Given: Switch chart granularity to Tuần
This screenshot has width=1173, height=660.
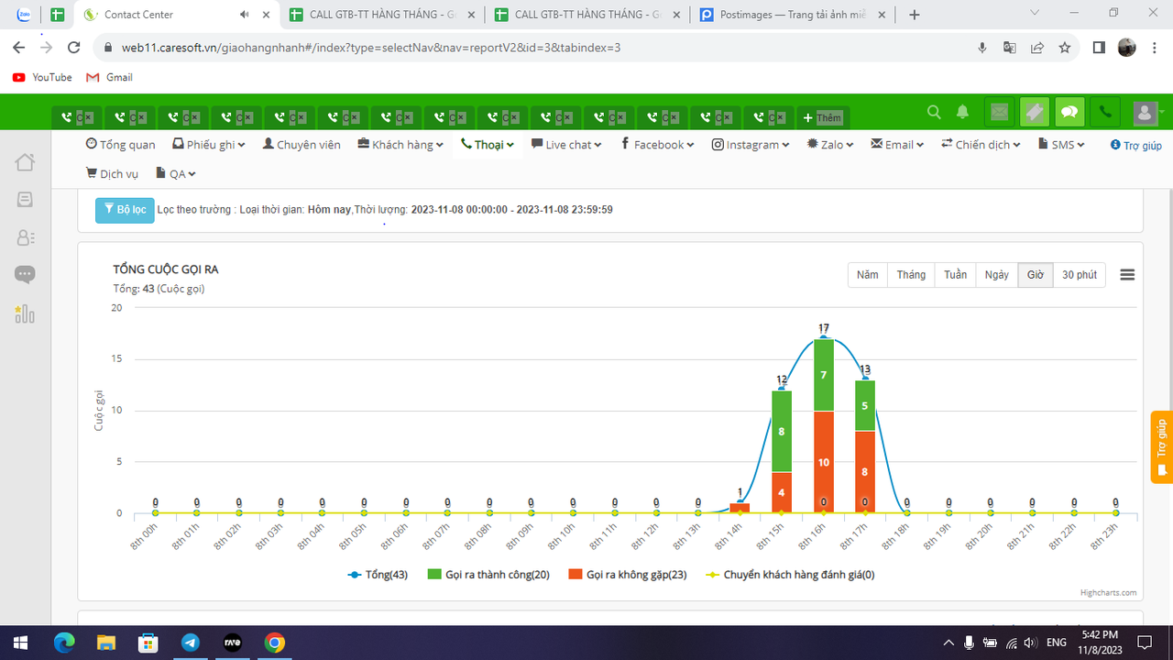Looking at the screenshot, I should tap(955, 275).
